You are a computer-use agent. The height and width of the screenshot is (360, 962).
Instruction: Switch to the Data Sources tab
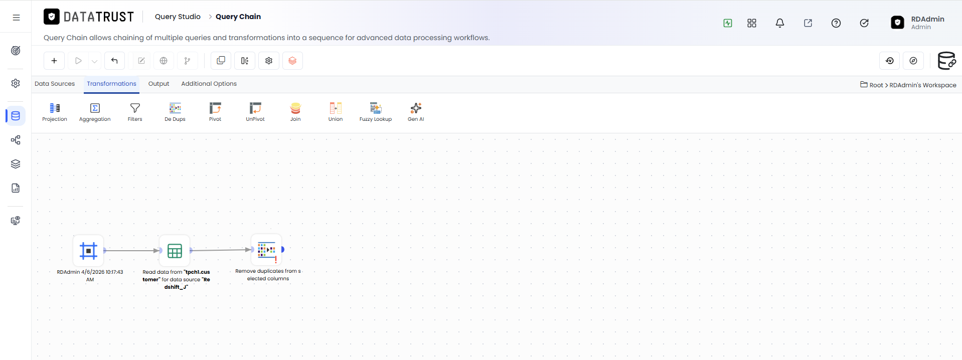[x=55, y=84]
